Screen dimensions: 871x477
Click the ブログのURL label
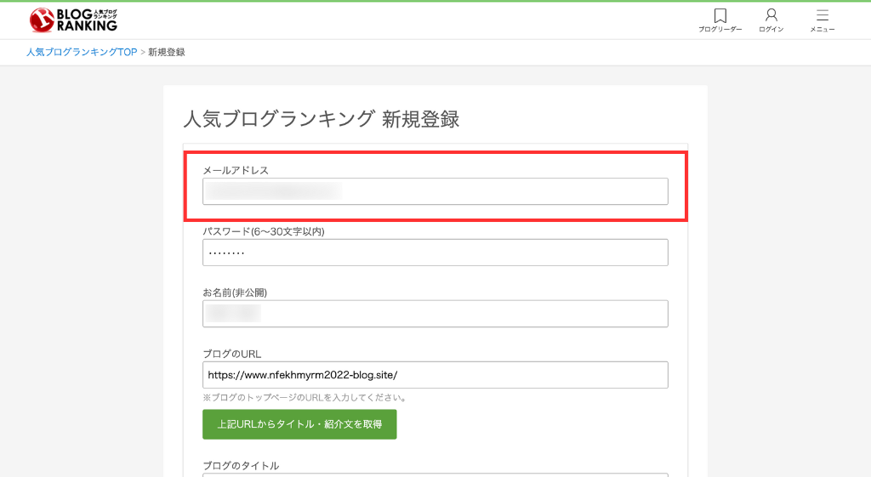point(231,354)
